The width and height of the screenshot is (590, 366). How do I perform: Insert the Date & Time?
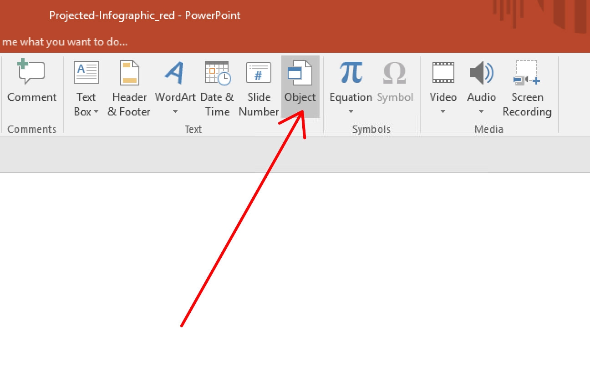[217, 86]
